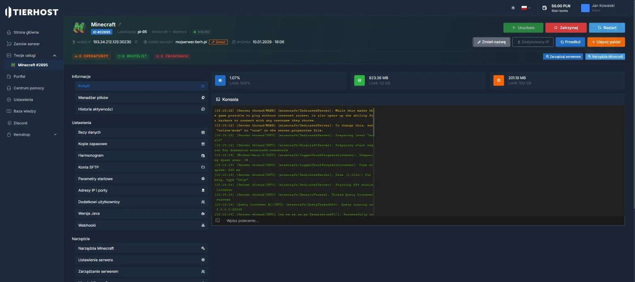This screenshot has width=635, height=282.
Task: Click the archive icon on Kopie zapasowe row
Action: (203, 144)
